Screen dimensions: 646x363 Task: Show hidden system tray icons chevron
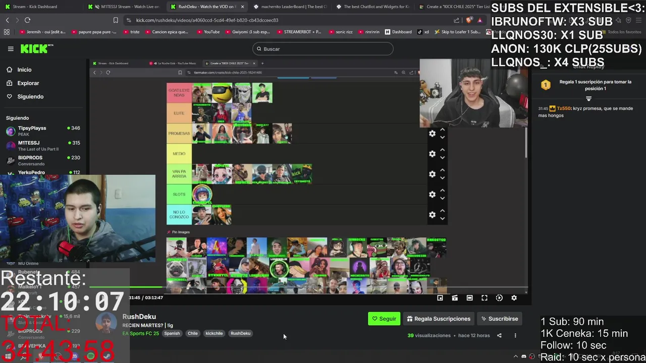(x=516, y=356)
